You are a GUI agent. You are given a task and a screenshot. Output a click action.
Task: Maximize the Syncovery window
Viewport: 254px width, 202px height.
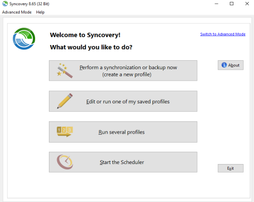[x=232, y=4]
